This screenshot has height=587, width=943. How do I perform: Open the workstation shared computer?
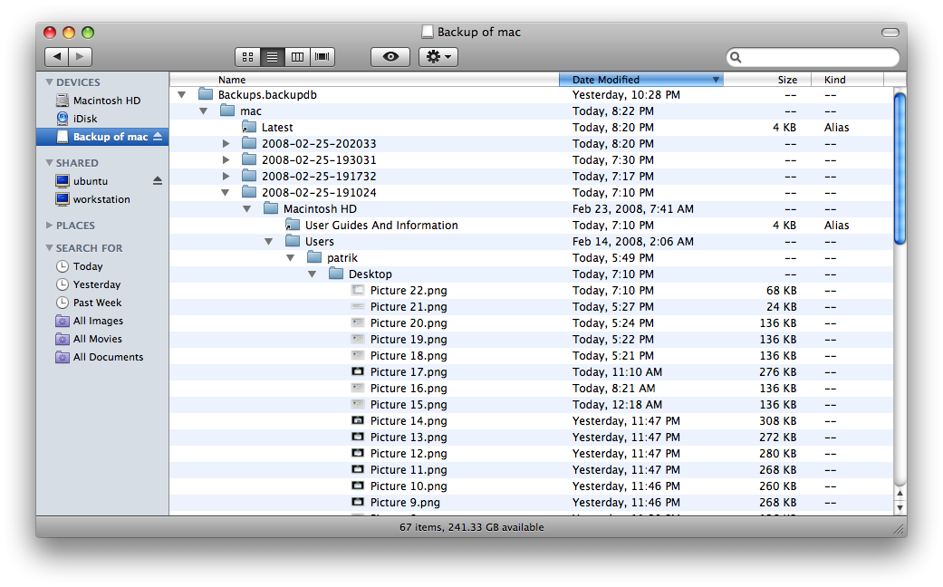(102, 199)
